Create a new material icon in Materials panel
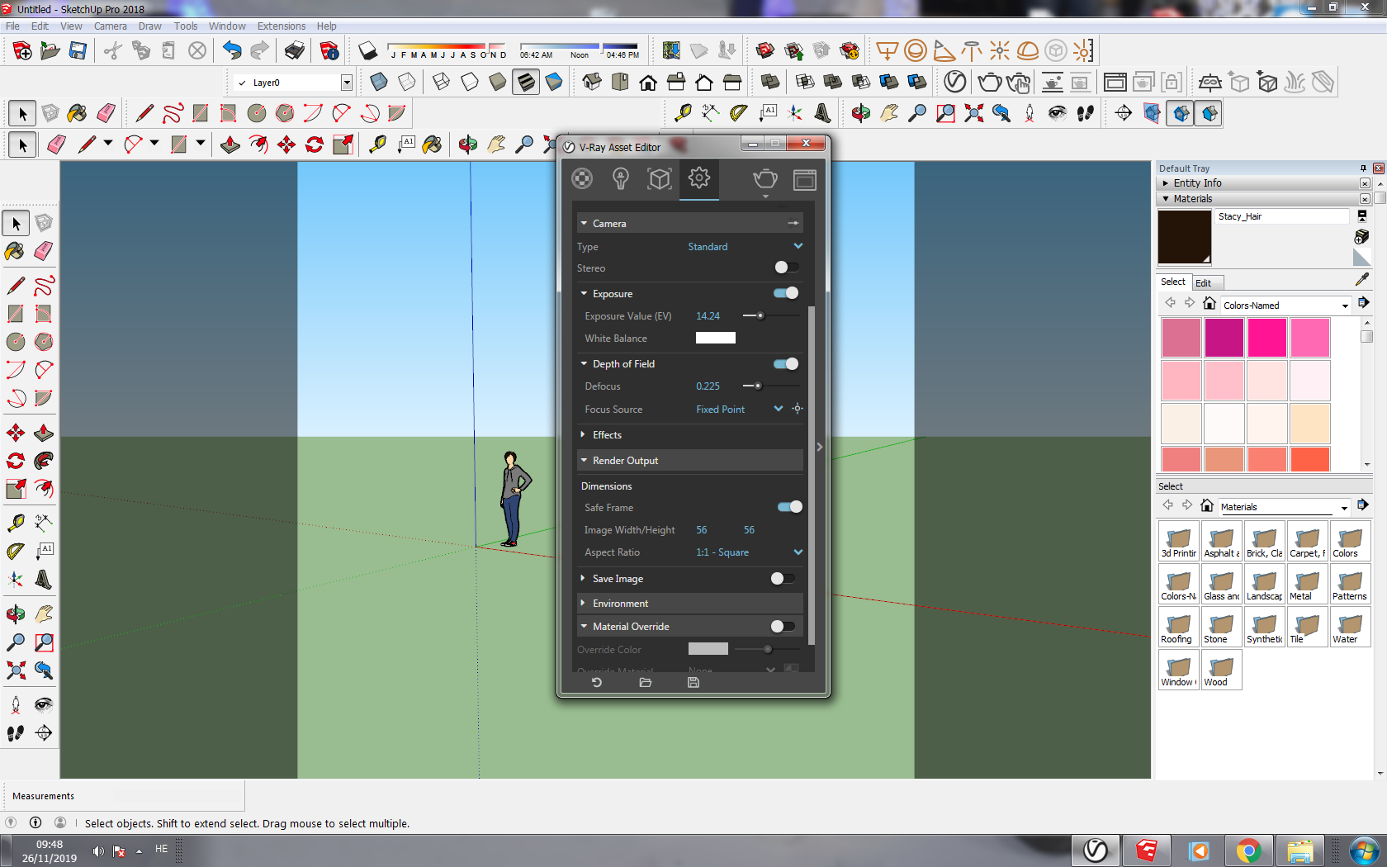The image size is (1387, 867). [x=1362, y=237]
